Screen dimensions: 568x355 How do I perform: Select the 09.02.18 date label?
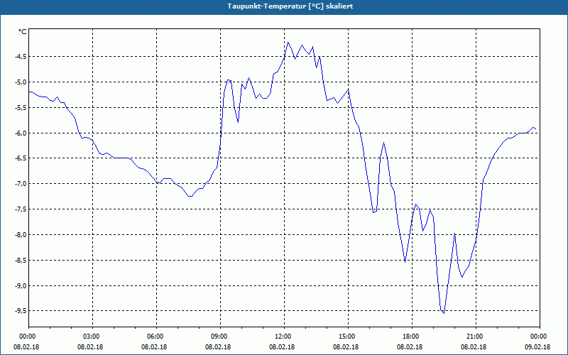click(537, 347)
